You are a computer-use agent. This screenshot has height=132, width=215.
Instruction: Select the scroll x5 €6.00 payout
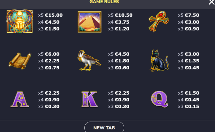pos(49,54)
